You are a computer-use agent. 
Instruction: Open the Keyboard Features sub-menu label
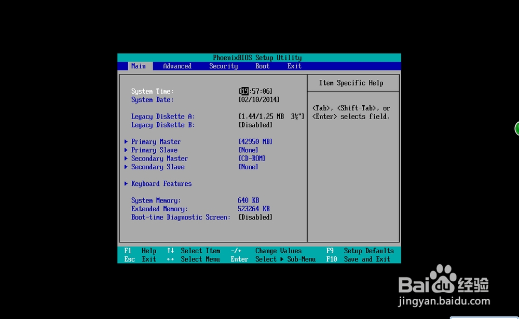click(161, 184)
